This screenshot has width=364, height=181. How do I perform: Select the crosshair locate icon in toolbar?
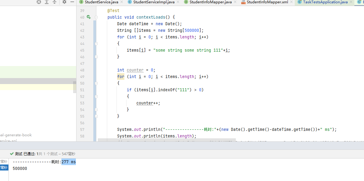tap(39, 2)
